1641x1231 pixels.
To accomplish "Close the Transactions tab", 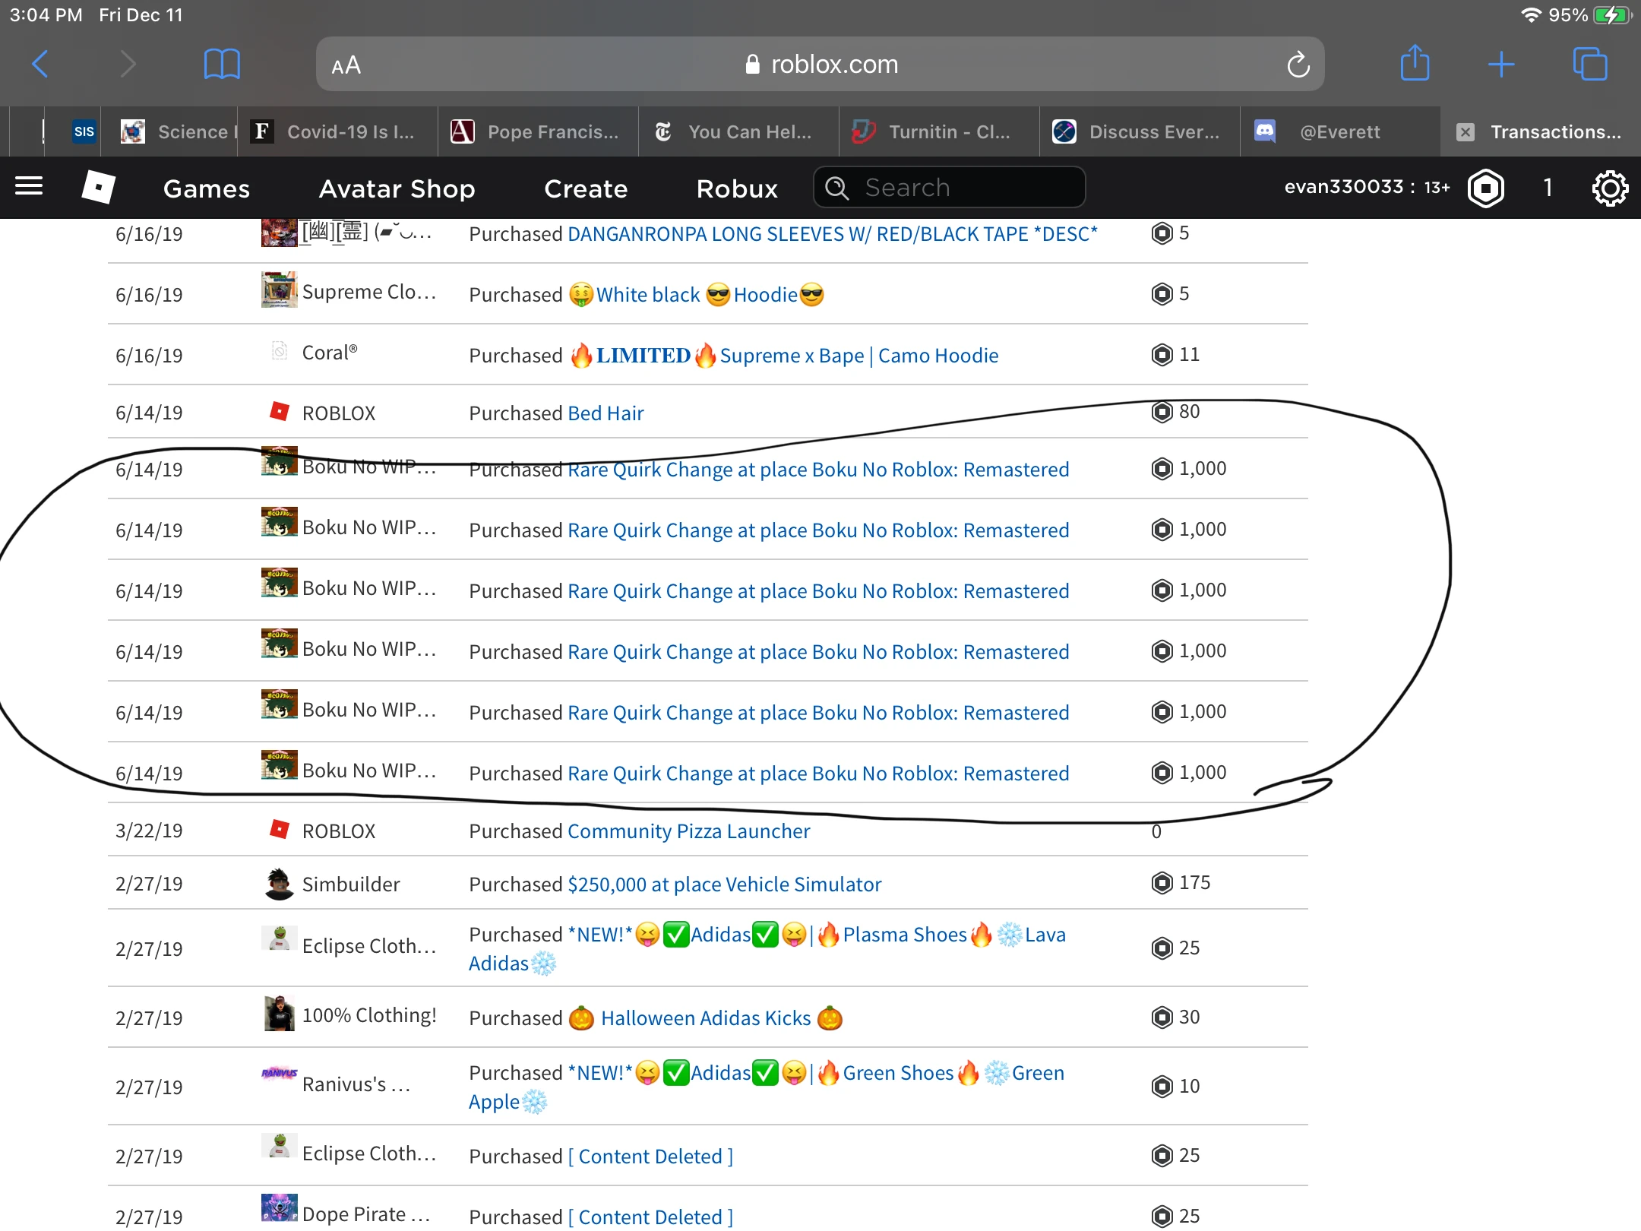I will tap(1466, 132).
